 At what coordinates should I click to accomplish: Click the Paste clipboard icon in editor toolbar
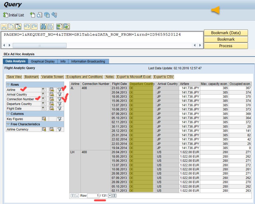18,26
